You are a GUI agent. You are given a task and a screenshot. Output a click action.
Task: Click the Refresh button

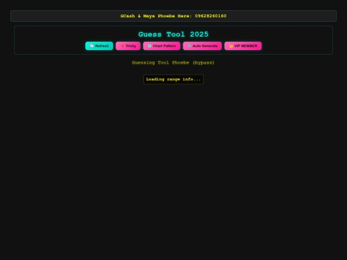[99, 46]
